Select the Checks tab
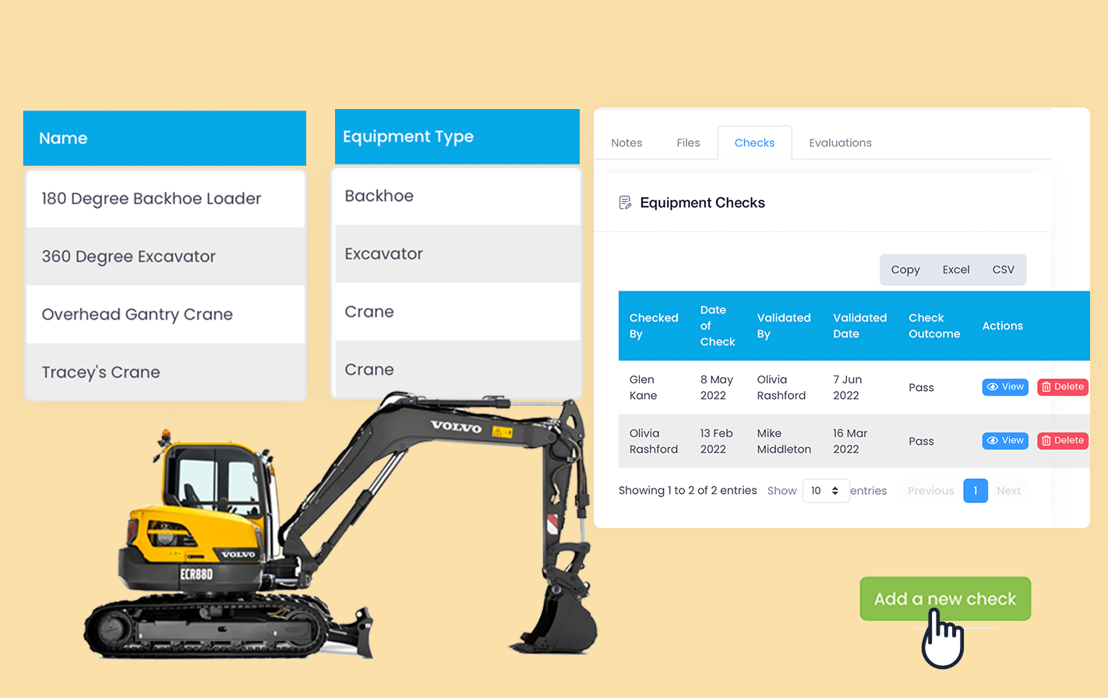The height and width of the screenshot is (698, 1108). (x=753, y=143)
